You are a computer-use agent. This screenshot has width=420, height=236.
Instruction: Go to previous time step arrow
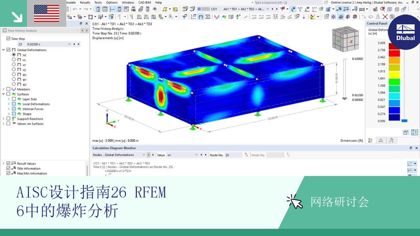(x=74, y=44)
